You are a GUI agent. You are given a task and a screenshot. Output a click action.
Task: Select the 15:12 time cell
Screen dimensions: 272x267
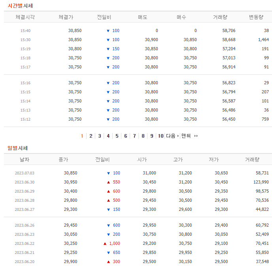pos(25,119)
